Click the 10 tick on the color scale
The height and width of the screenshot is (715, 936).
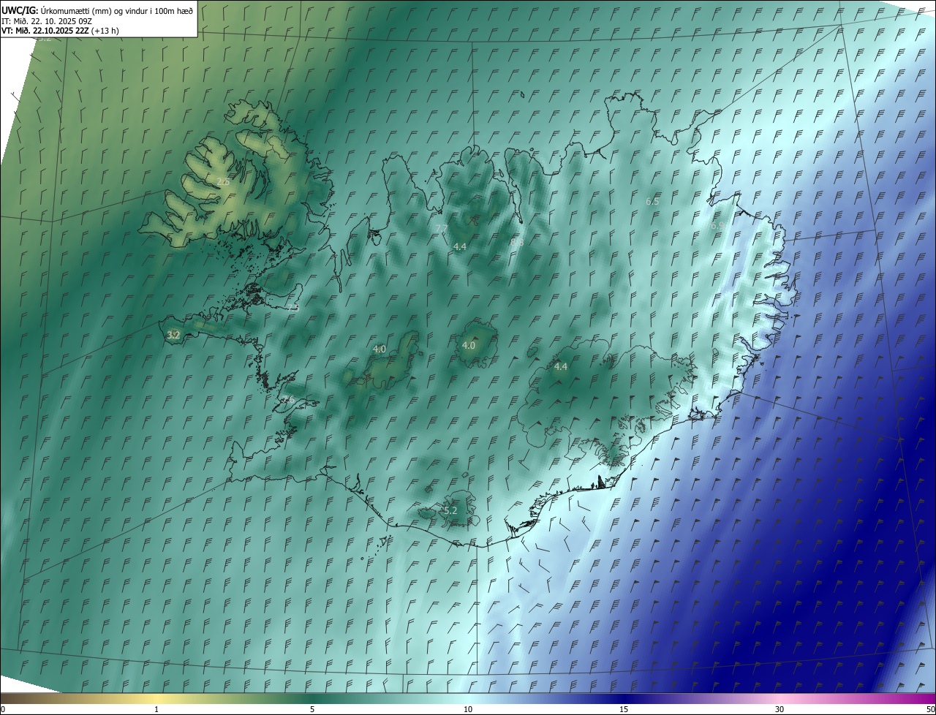click(x=468, y=709)
